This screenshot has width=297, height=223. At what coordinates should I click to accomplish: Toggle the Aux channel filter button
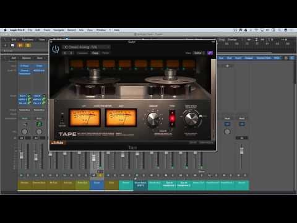[221, 58]
